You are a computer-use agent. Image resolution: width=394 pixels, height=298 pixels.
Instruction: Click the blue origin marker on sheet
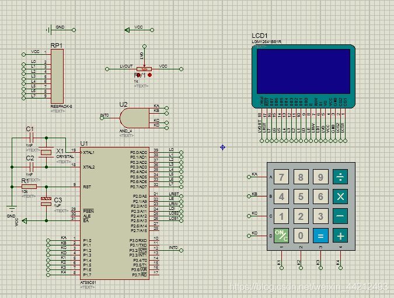(x=222, y=147)
